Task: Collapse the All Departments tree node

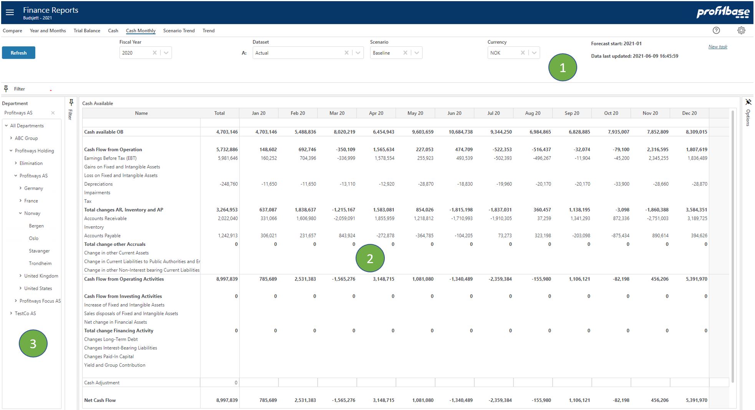Action: pyautogui.click(x=7, y=125)
